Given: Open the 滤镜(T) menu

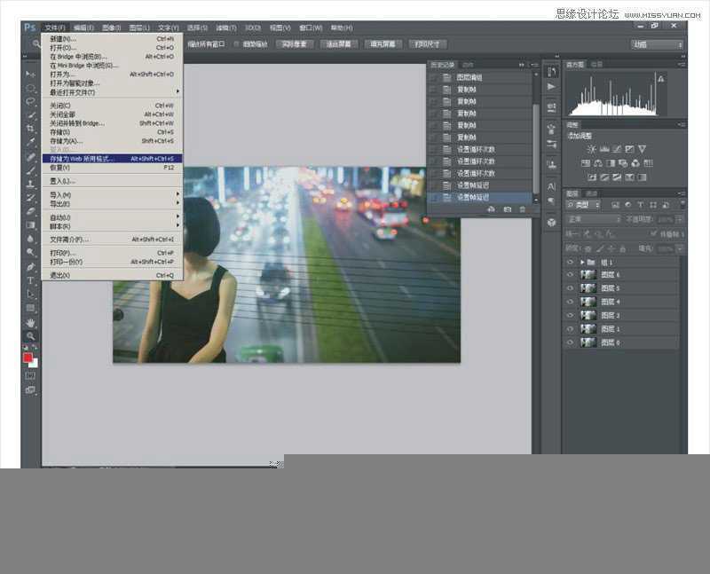Looking at the screenshot, I should click(226, 28).
